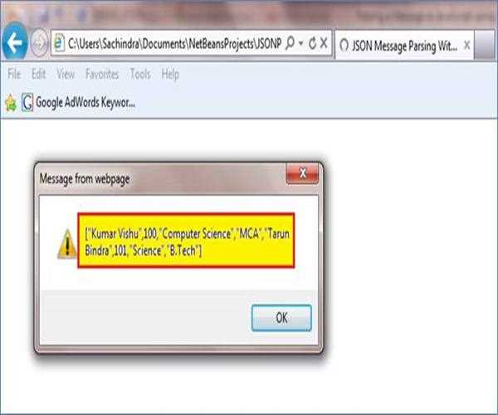Click the page icon in address bar
Viewport: 498px width, 415px height.
pyautogui.click(x=59, y=42)
